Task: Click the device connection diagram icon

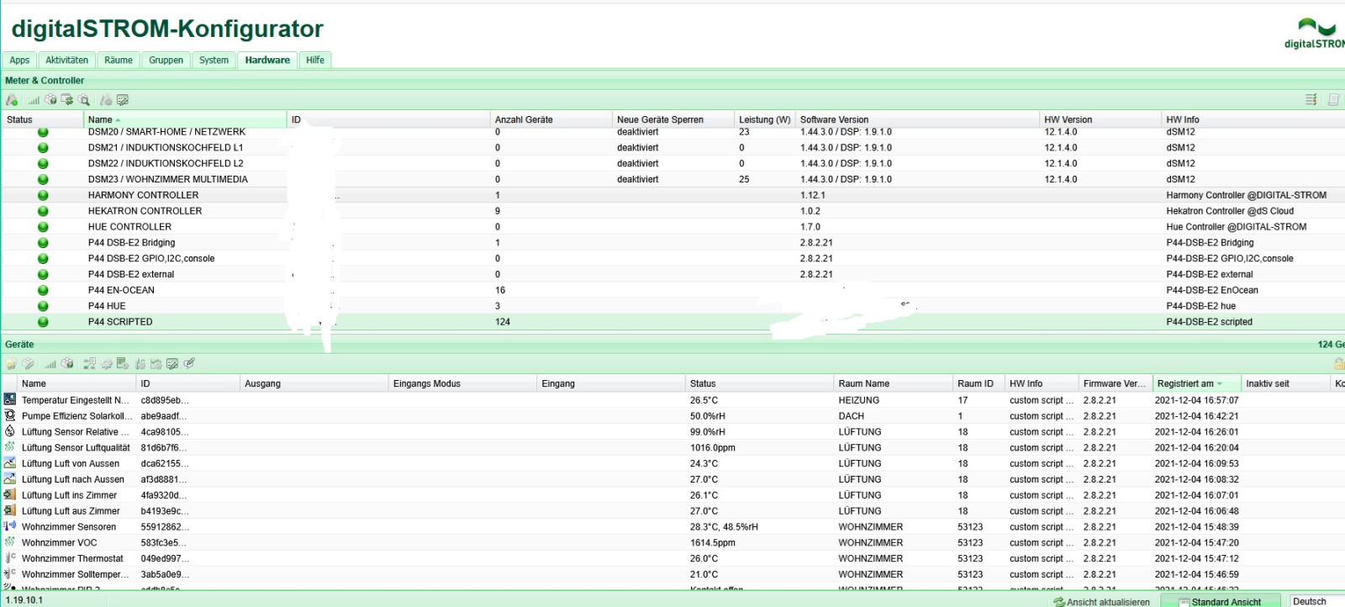Action: pyautogui.click(x=89, y=364)
